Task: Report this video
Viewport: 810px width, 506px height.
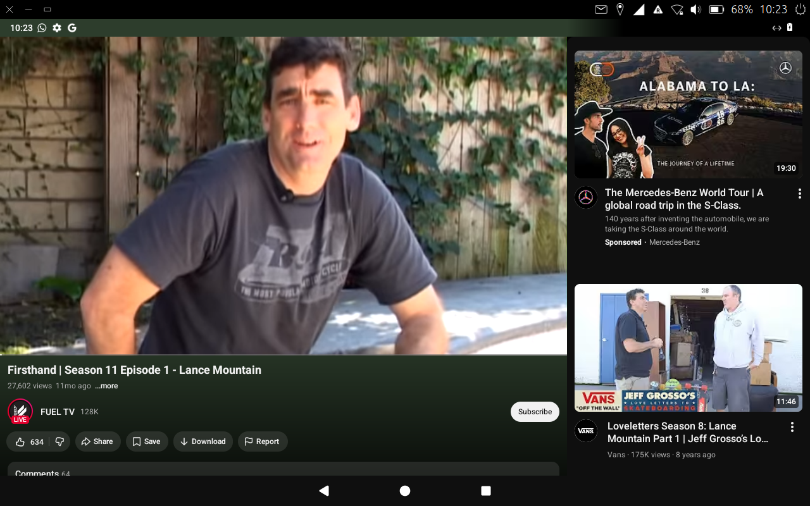Action: point(263,441)
